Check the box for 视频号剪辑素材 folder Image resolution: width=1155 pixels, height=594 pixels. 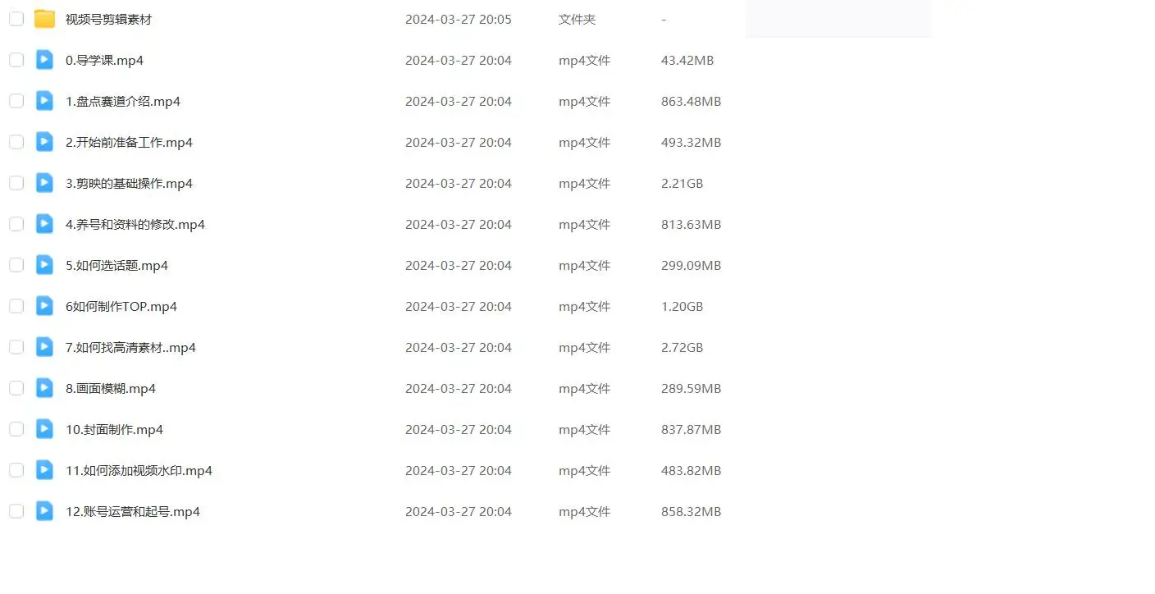pyautogui.click(x=16, y=19)
